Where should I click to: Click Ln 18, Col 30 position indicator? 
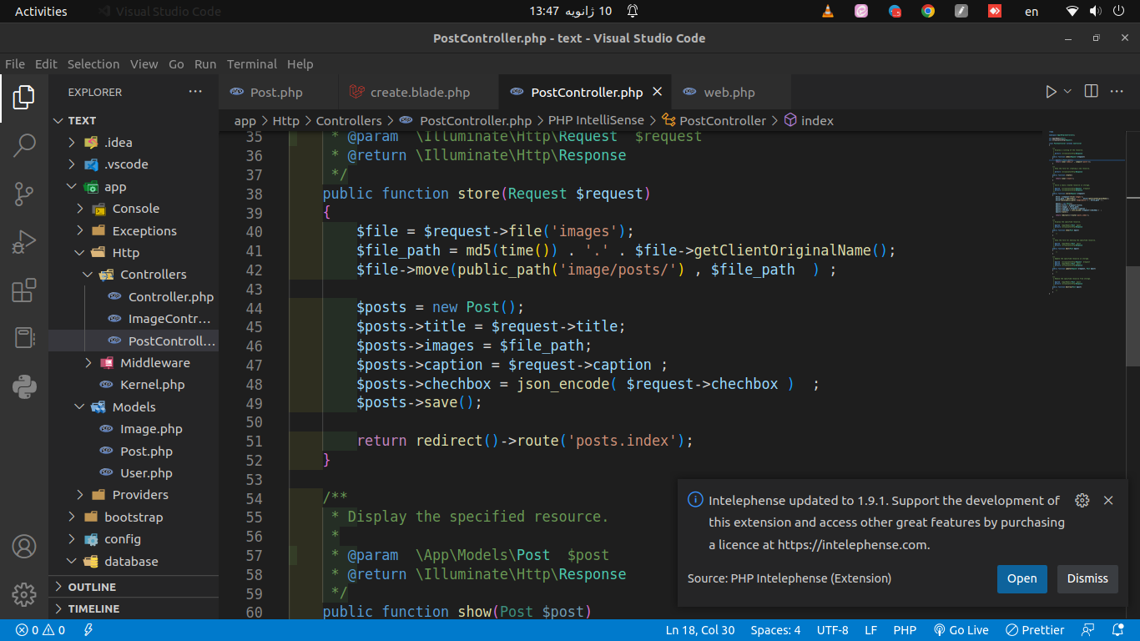pos(700,630)
